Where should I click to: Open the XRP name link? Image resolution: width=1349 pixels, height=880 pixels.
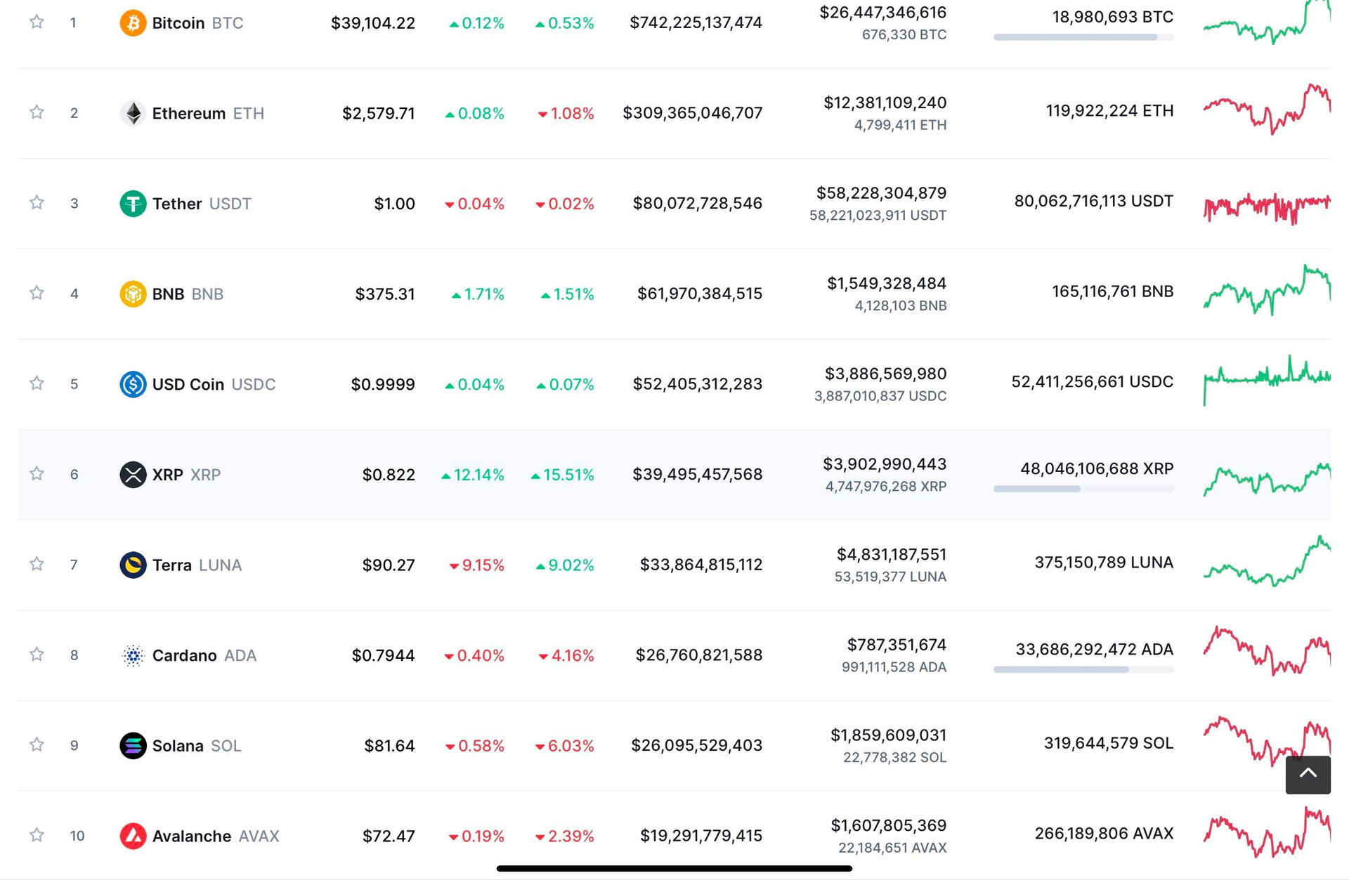point(168,475)
